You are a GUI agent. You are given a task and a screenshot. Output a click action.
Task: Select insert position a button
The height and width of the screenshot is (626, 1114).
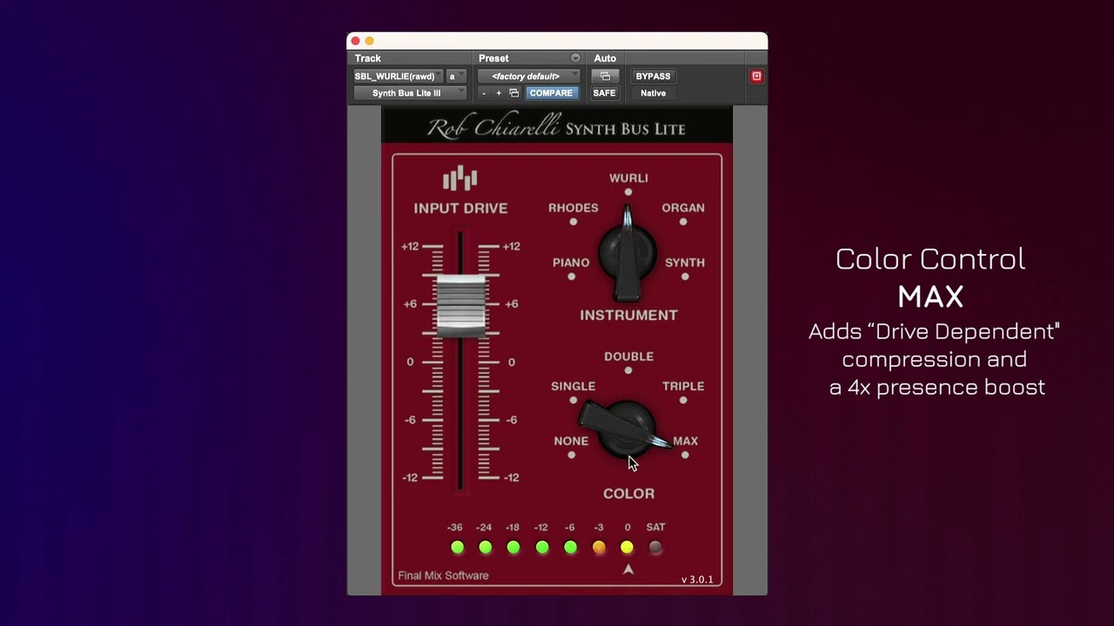click(455, 77)
